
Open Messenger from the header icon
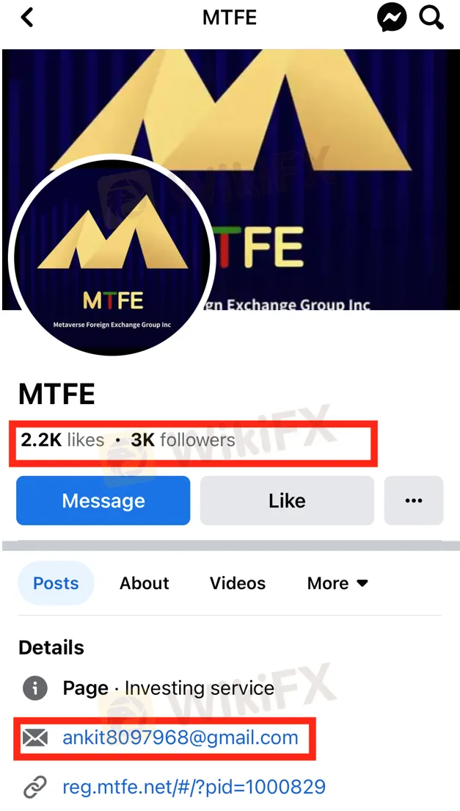(x=392, y=18)
